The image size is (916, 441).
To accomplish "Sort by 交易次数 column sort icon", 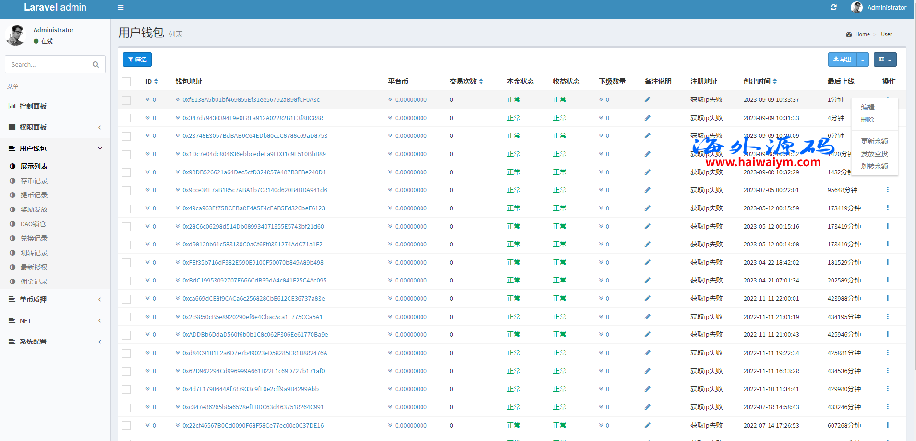I will click(481, 82).
